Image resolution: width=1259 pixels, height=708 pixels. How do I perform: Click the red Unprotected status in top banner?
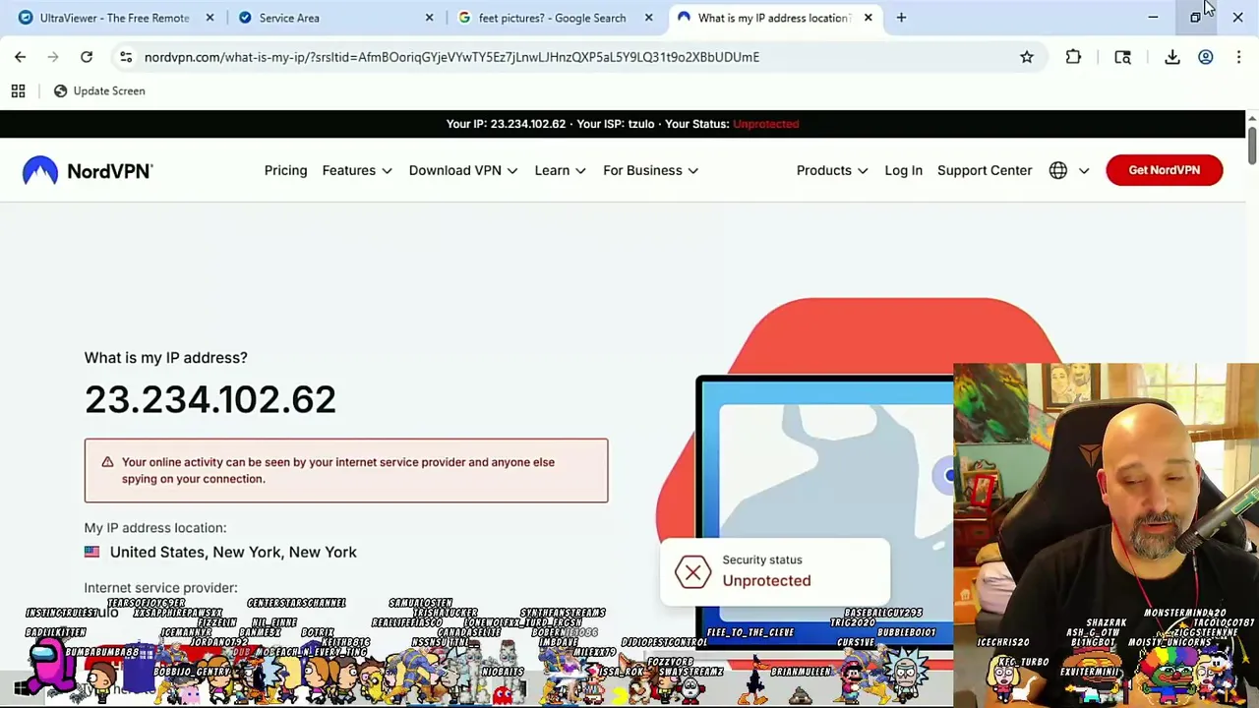pyautogui.click(x=766, y=124)
